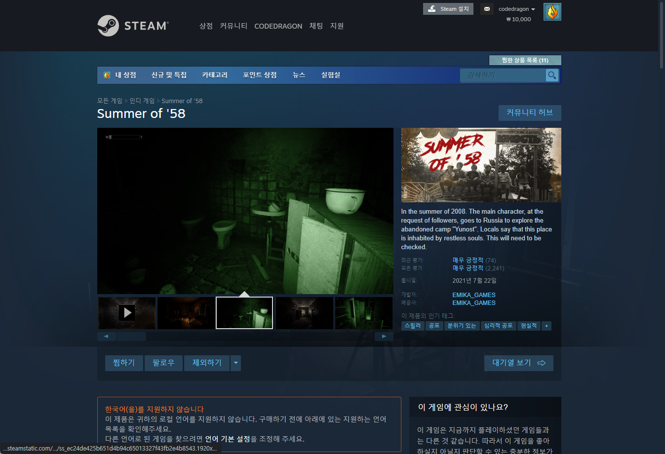Open the 채팅 menu
665x454 pixels.
[x=316, y=26]
